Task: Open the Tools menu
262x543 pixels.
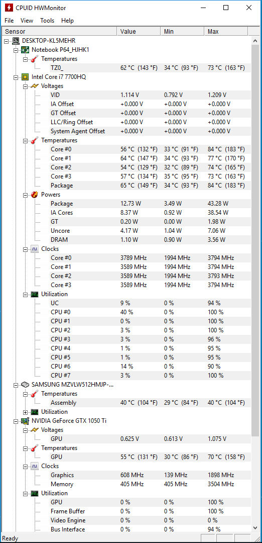Action: click(47, 21)
